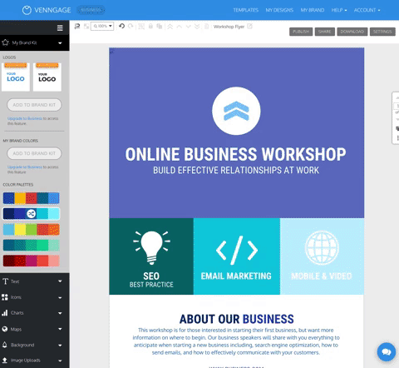
Task: Click the grid view toolbar icon
Action: click(86, 27)
